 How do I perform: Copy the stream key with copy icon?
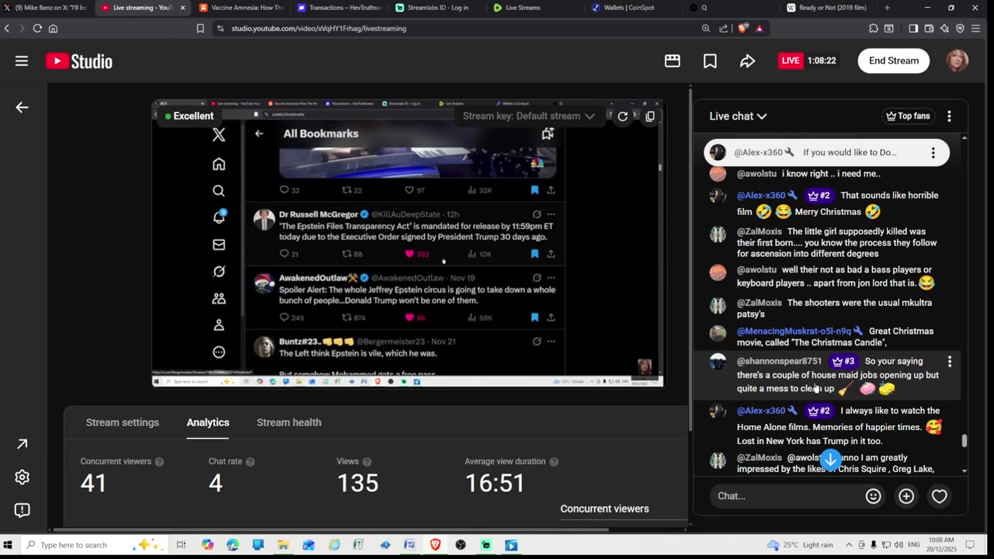[x=650, y=116]
